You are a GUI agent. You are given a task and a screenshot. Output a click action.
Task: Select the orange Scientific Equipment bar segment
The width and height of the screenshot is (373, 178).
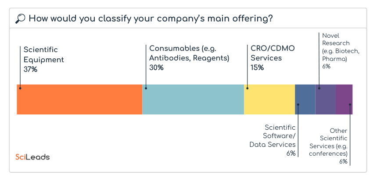79,100
